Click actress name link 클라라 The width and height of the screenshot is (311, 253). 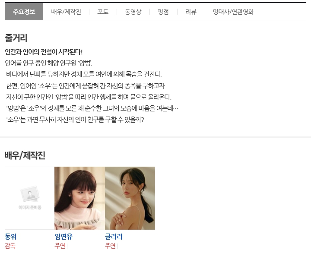[x=114, y=237]
